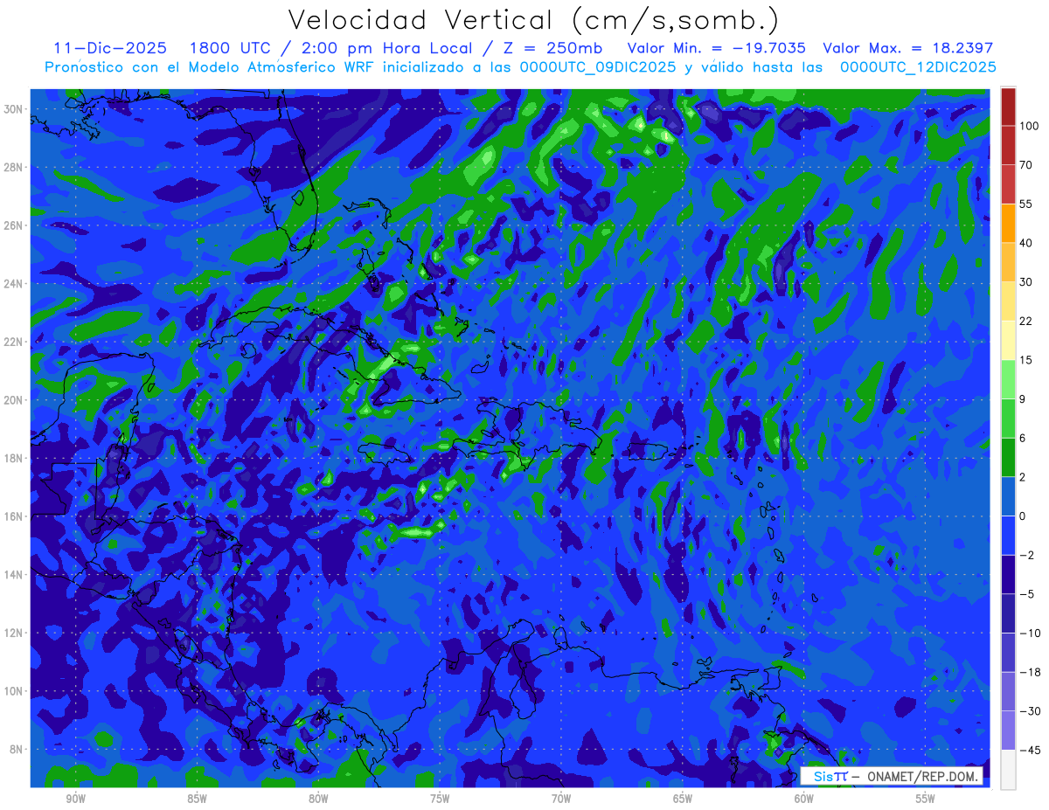The image size is (1049, 810).
Task: Click the colorbar value label -45
Action: click(x=1029, y=750)
